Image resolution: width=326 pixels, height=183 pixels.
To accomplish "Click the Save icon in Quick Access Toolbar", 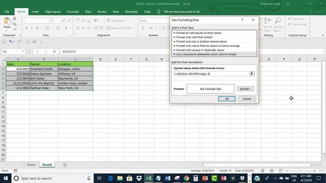I will click(x=4, y=42).
